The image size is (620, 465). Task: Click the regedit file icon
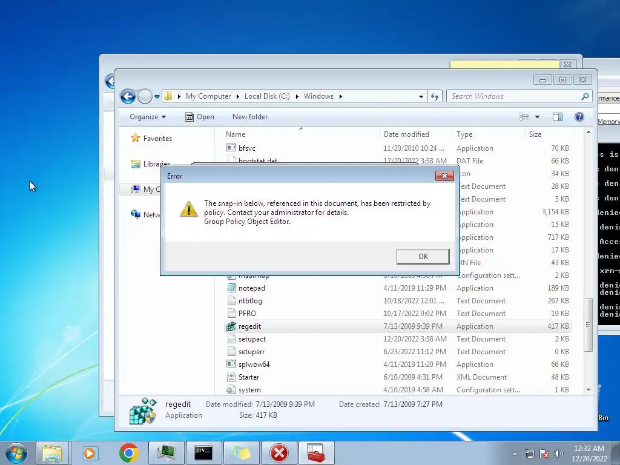pos(231,326)
